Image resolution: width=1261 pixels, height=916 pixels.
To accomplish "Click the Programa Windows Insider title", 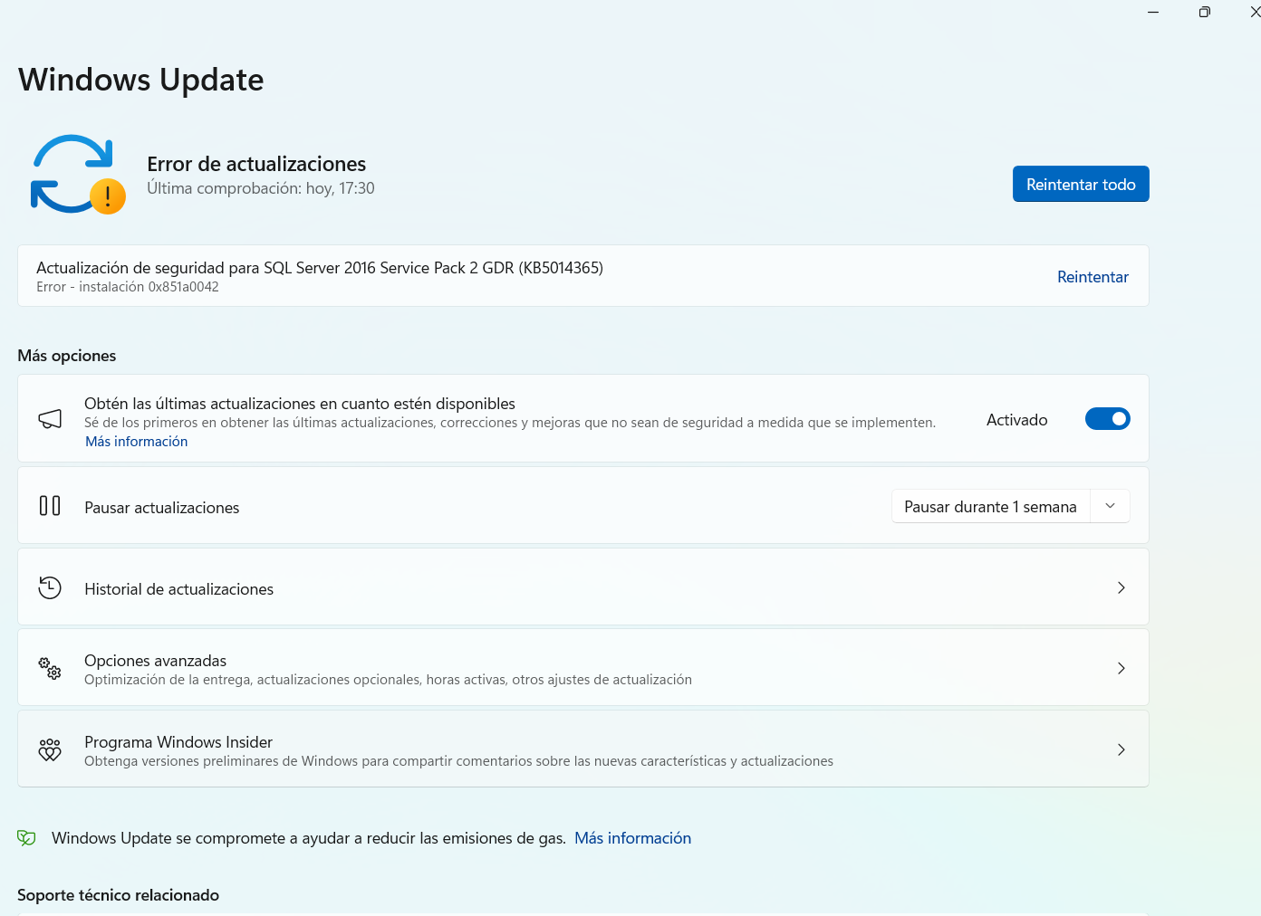I will tap(178, 742).
